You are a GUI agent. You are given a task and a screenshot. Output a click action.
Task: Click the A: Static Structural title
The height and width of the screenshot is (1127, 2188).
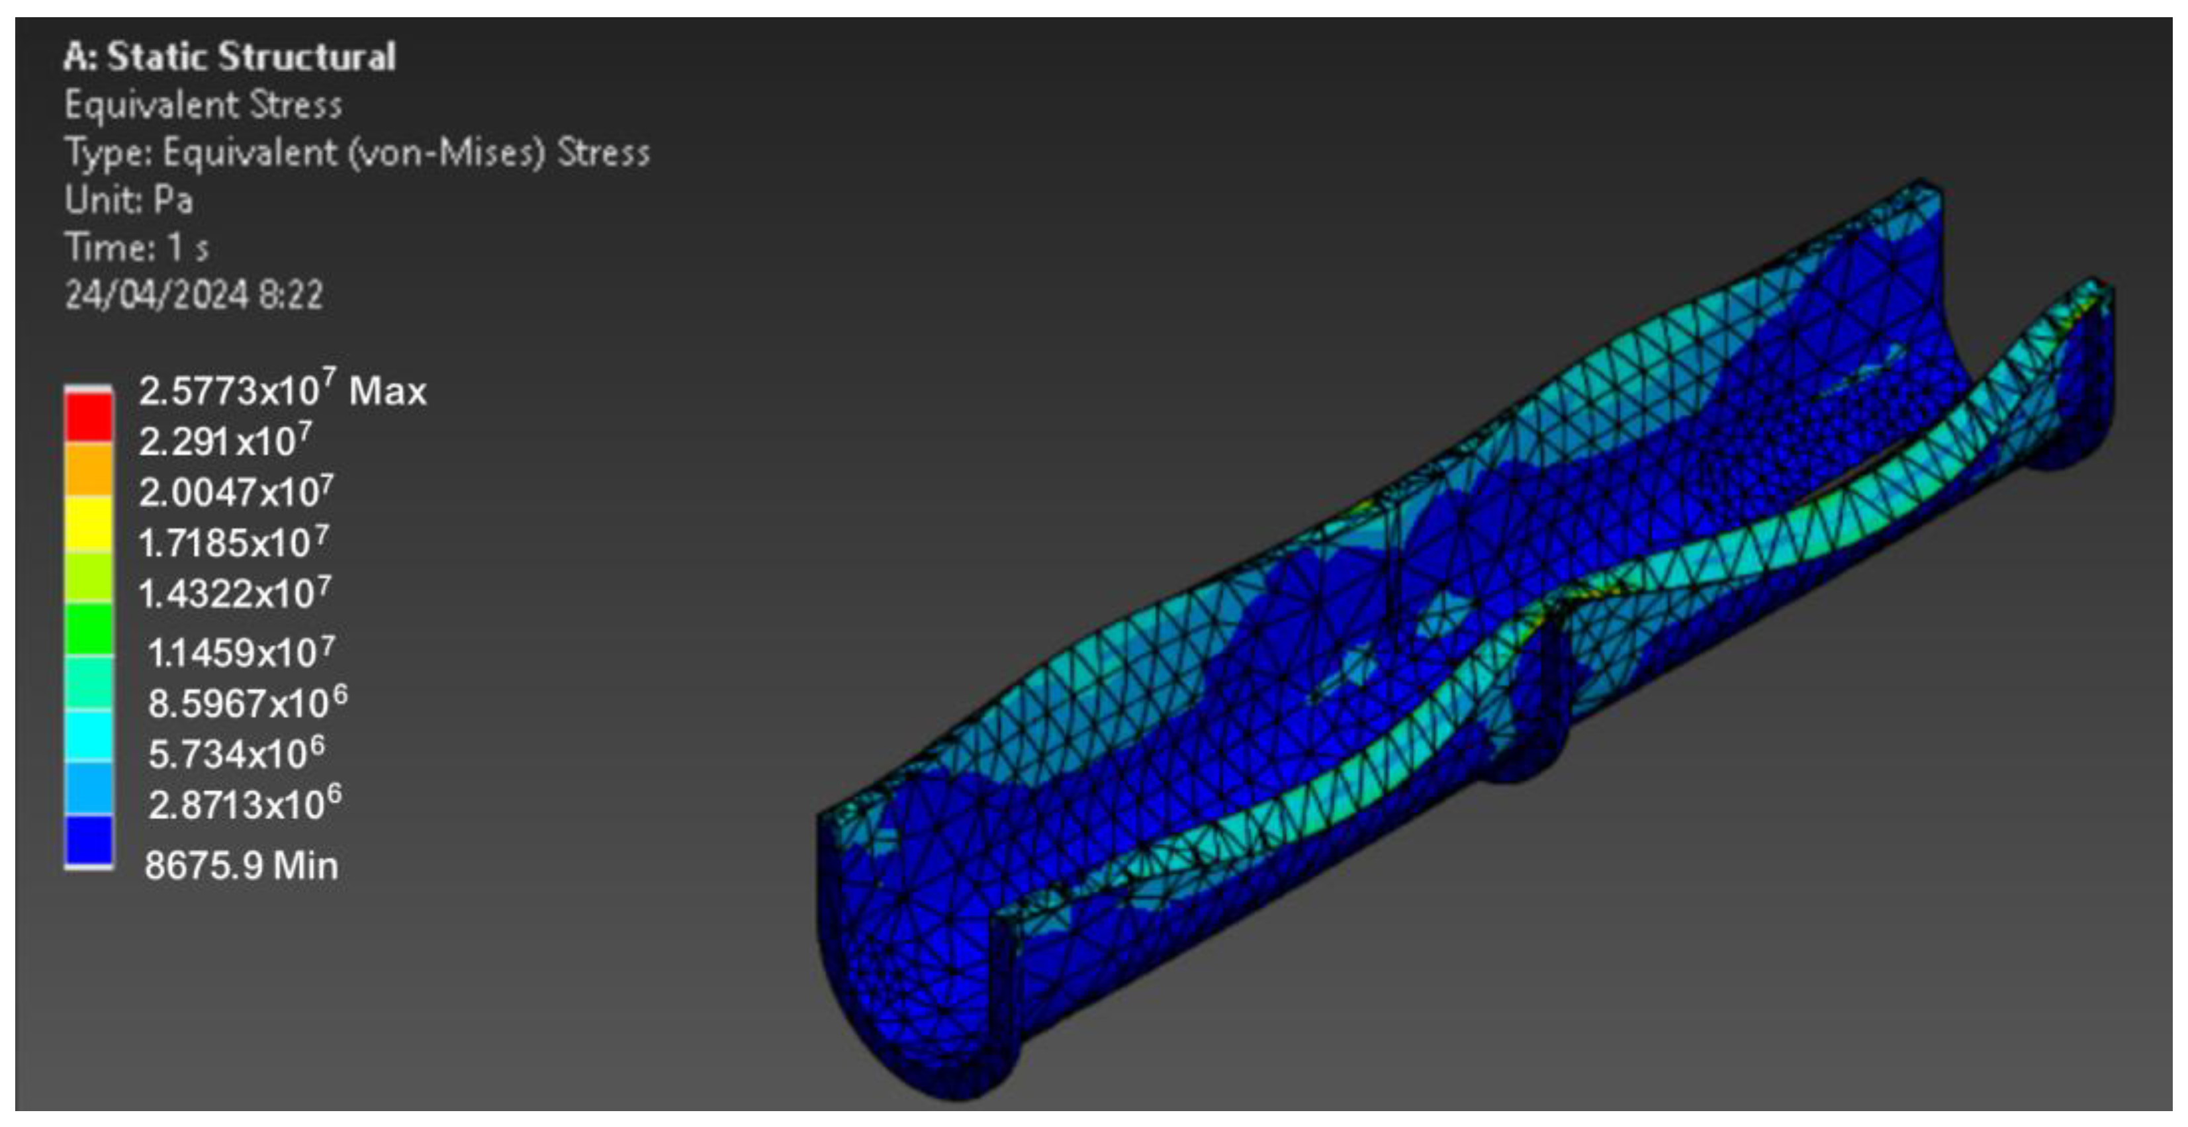(230, 57)
